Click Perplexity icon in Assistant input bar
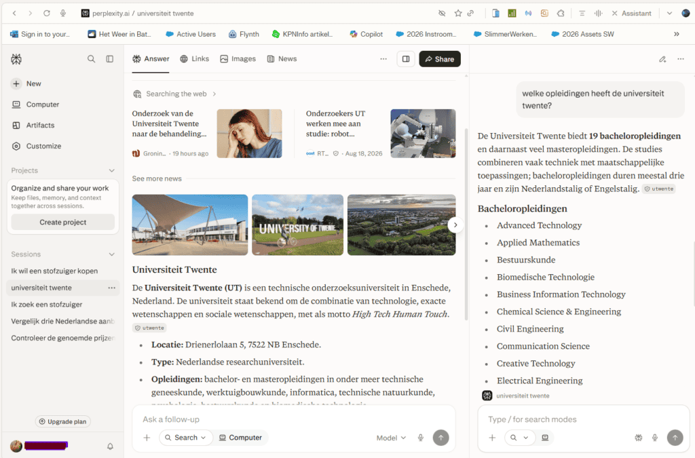695x458 pixels. (638, 438)
